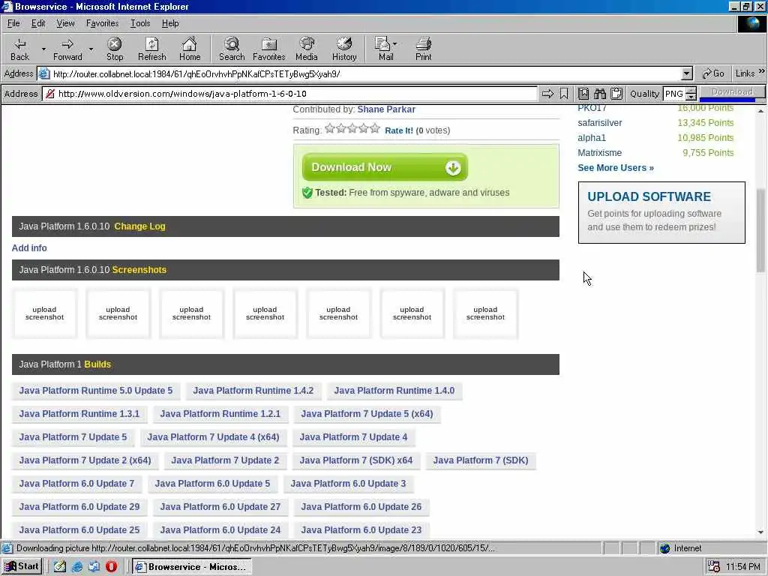Open the Favorites toolbar panel
The image size is (768, 576).
(269, 49)
